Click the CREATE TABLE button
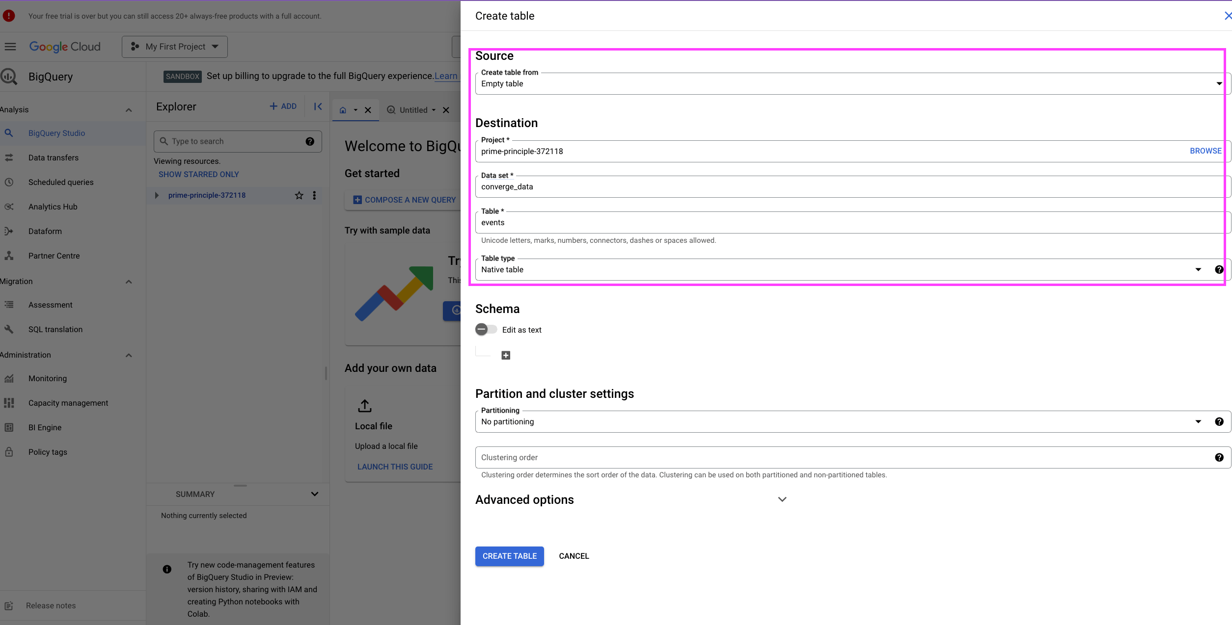 tap(509, 556)
